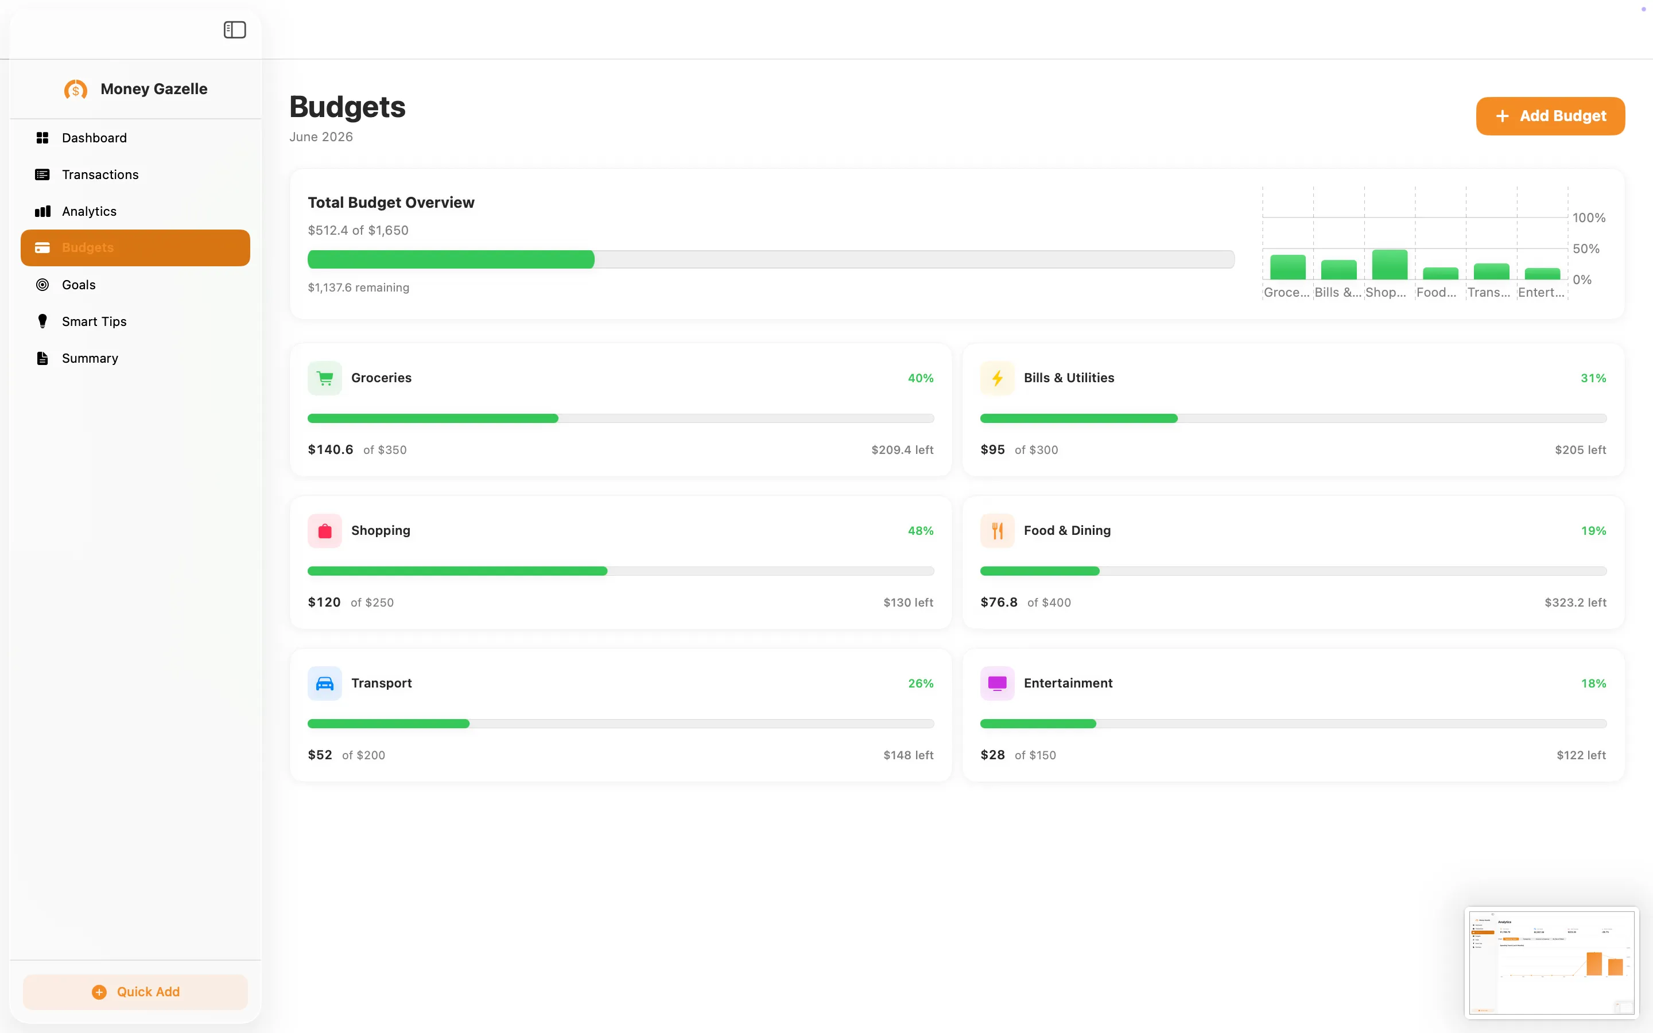Click the June 2026 subtitle
This screenshot has width=1653, height=1033.
[x=321, y=137]
